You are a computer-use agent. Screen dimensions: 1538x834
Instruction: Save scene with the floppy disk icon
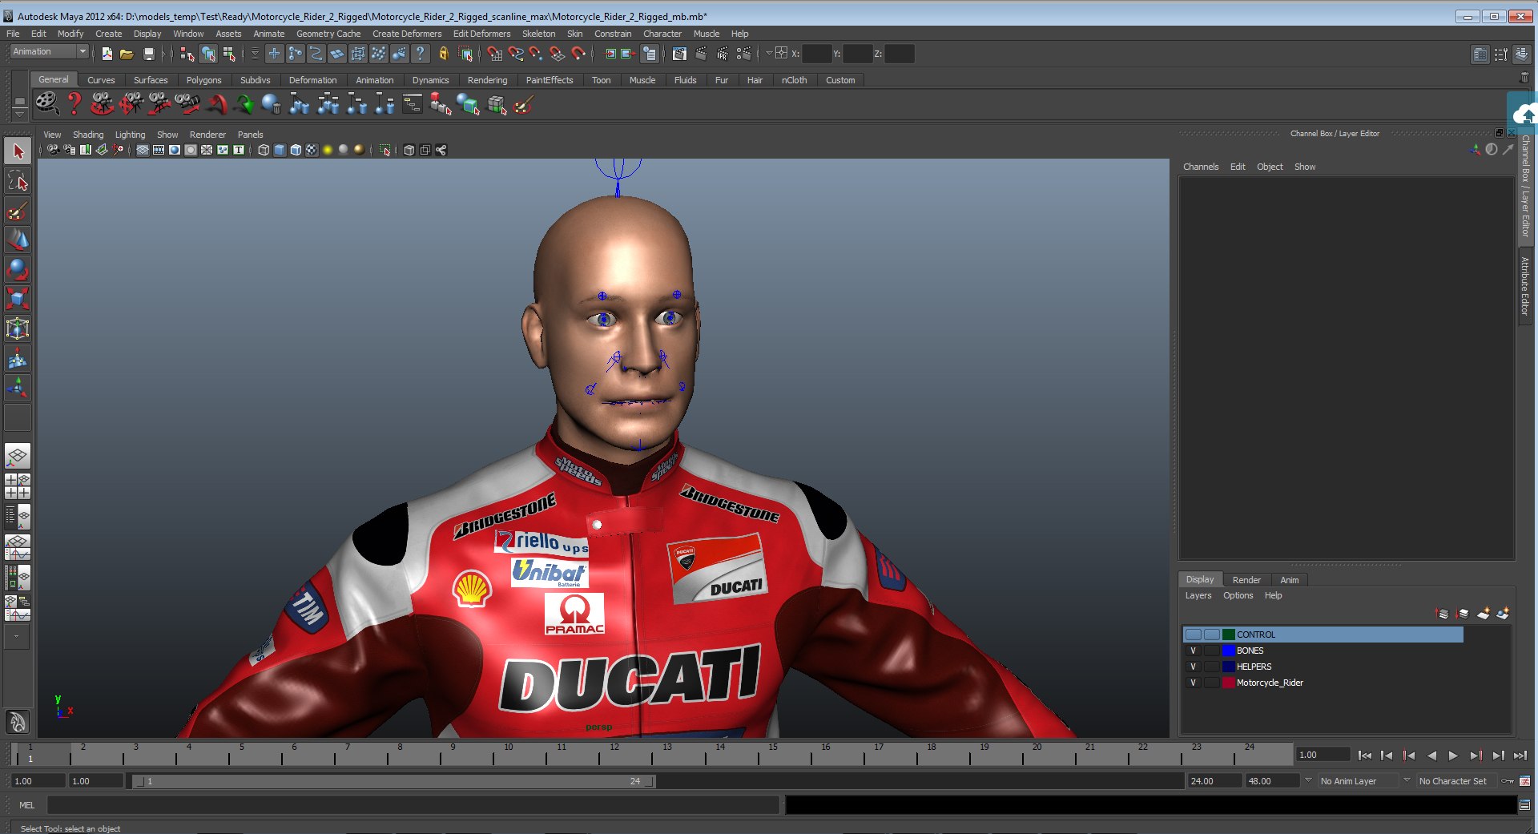(148, 54)
